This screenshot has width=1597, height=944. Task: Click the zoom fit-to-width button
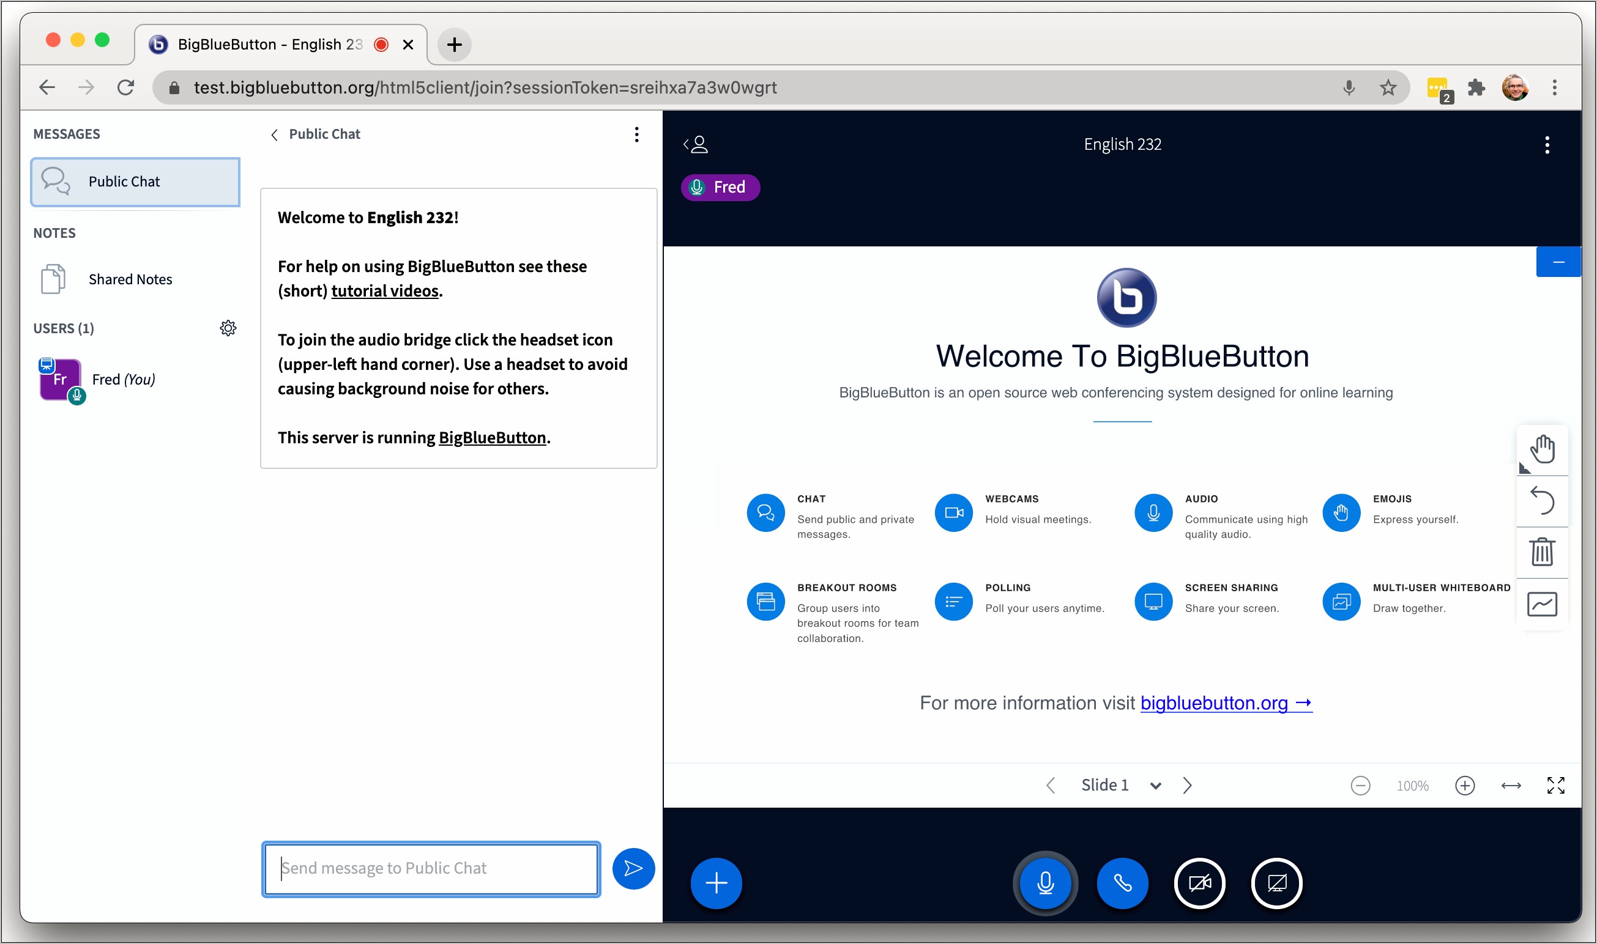tap(1513, 784)
